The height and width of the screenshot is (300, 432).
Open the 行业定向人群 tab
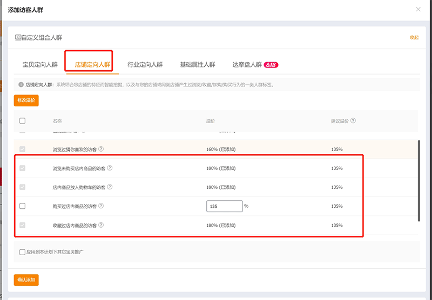[145, 65]
